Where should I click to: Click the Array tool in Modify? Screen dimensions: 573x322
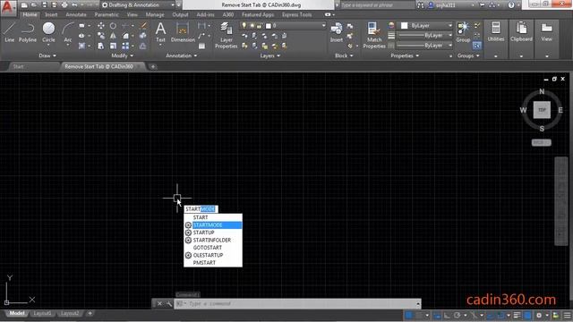pyautogui.click(x=125, y=46)
